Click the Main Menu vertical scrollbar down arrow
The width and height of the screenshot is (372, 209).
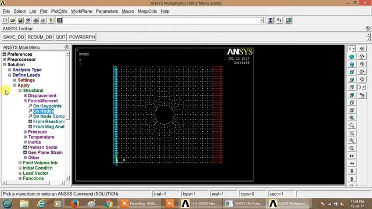tap(67, 178)
